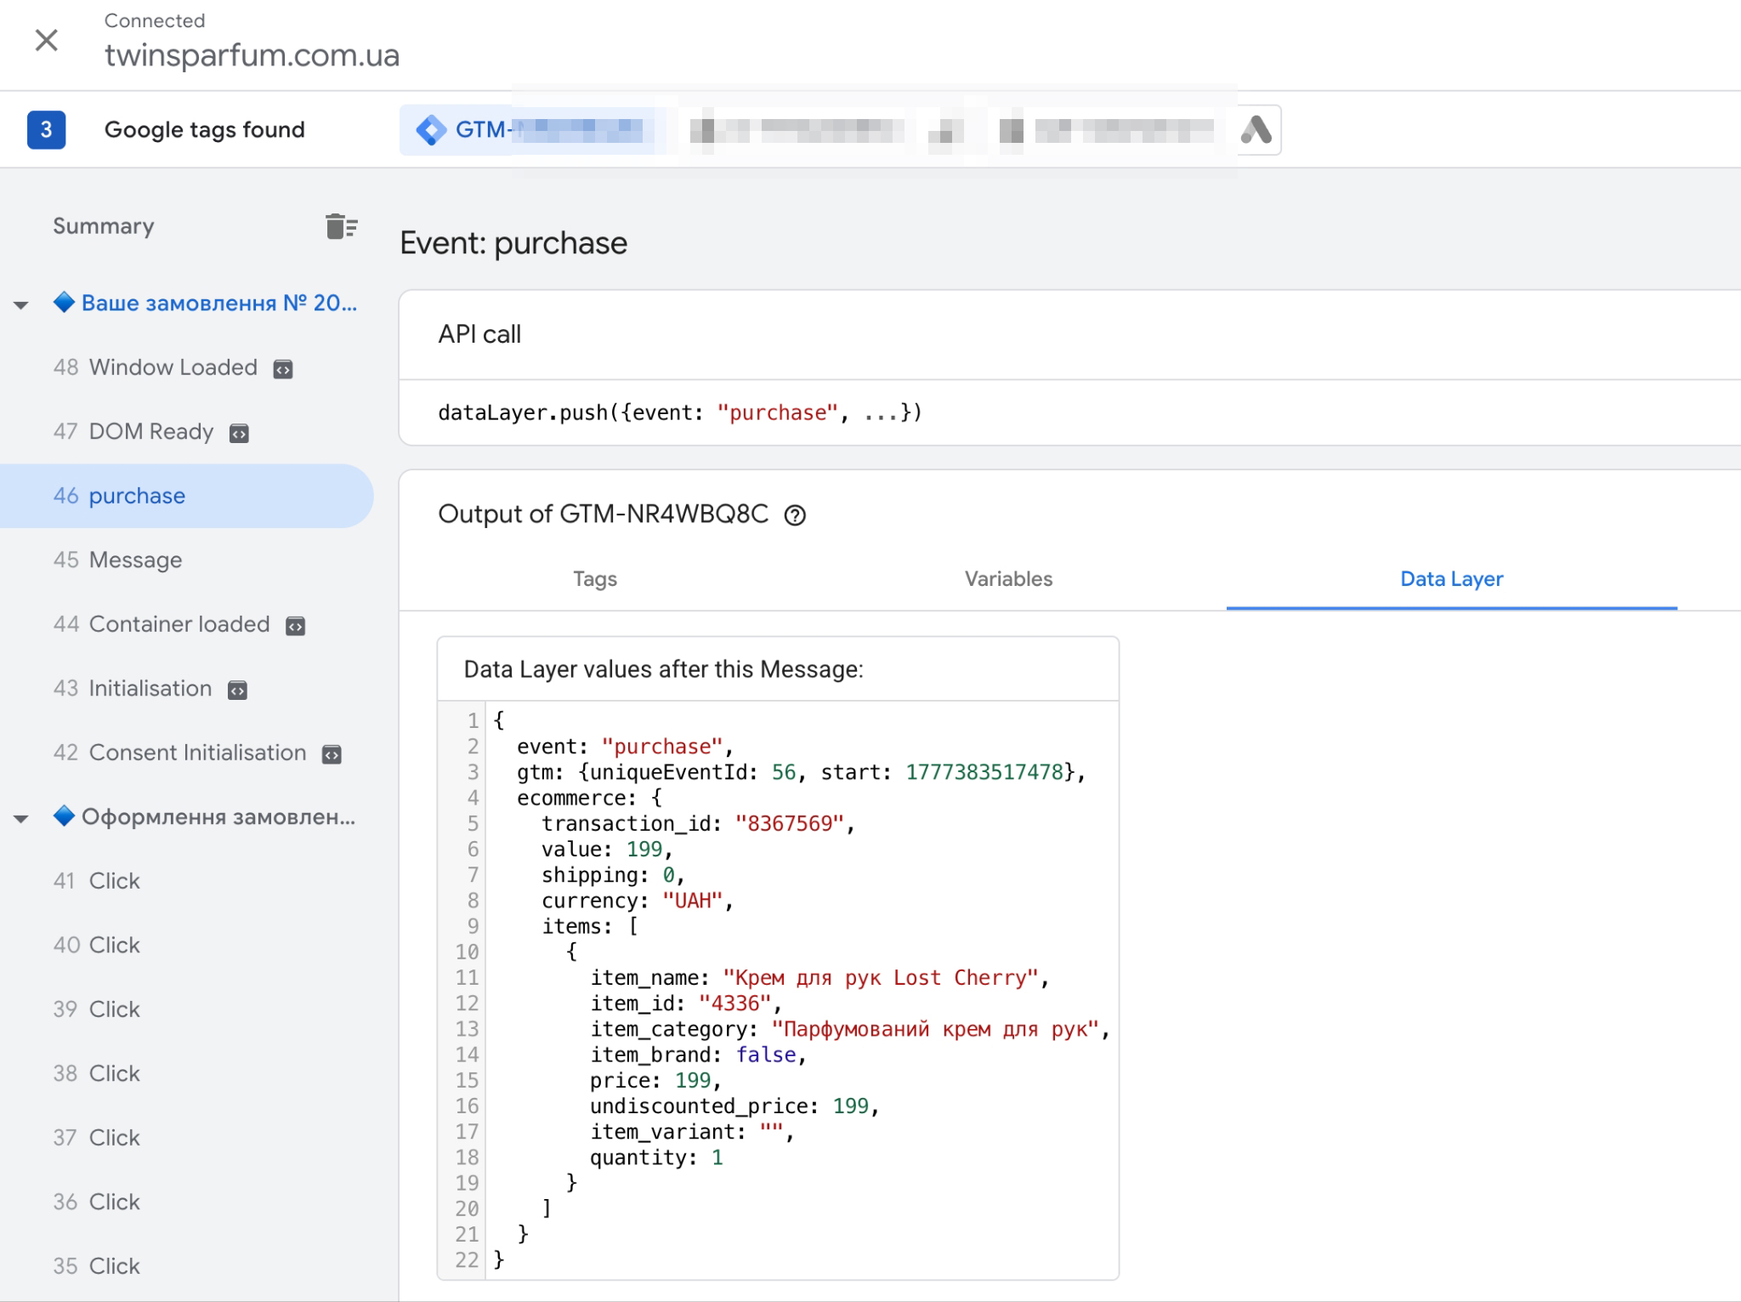Click the transaction_id "8367569" line
1741x1302 pixels.
(x=697, y=824)
